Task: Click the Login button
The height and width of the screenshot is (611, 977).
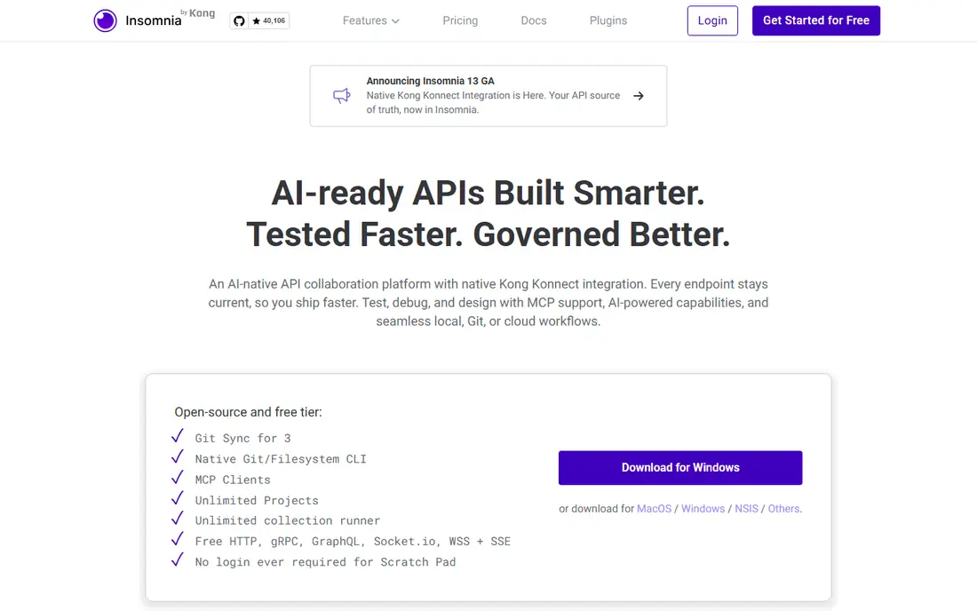Action: [x=712, y=20]
